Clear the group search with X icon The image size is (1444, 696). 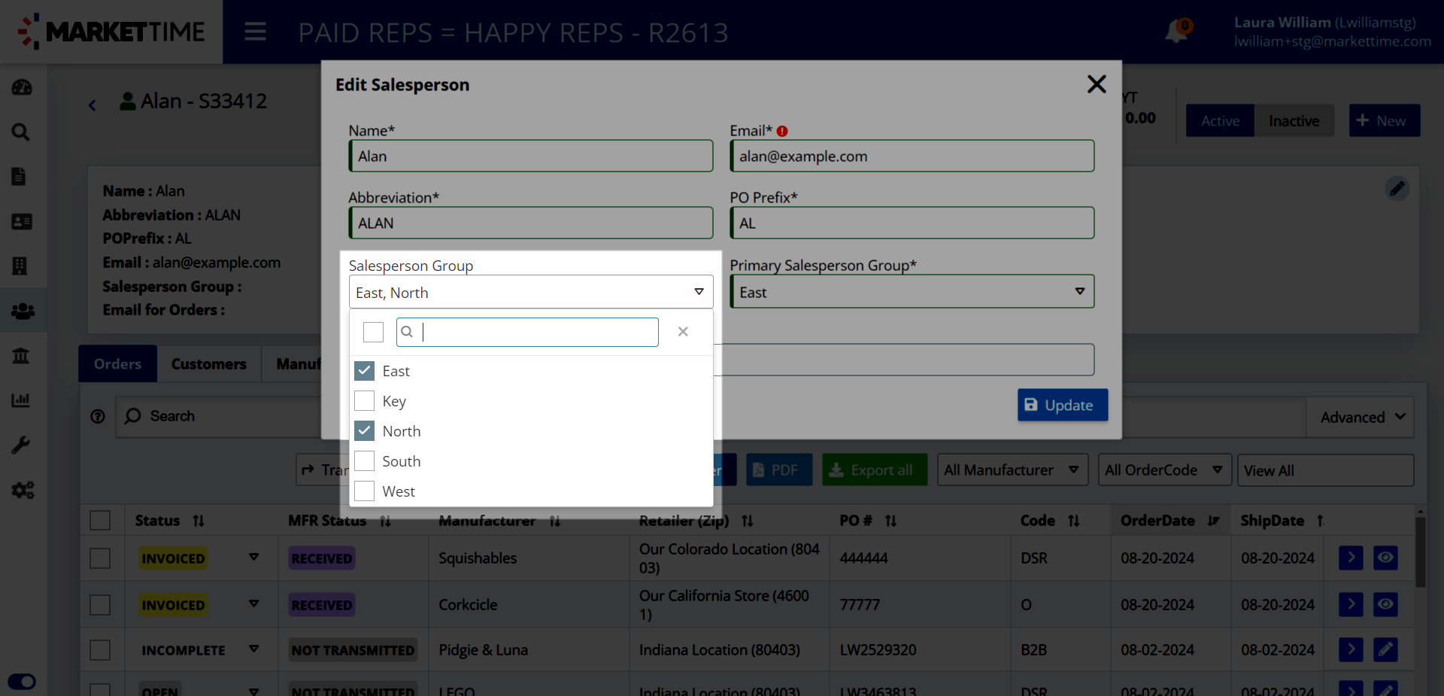pyautogui.click(x=683, y=332)
